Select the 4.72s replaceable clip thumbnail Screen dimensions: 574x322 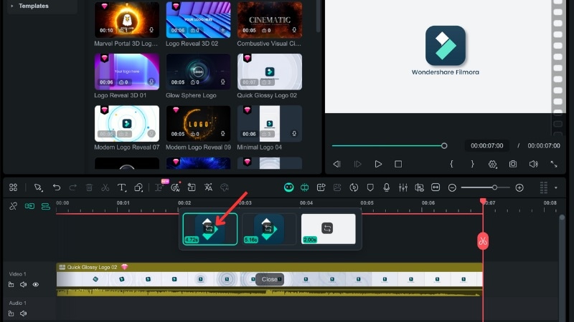210,229
